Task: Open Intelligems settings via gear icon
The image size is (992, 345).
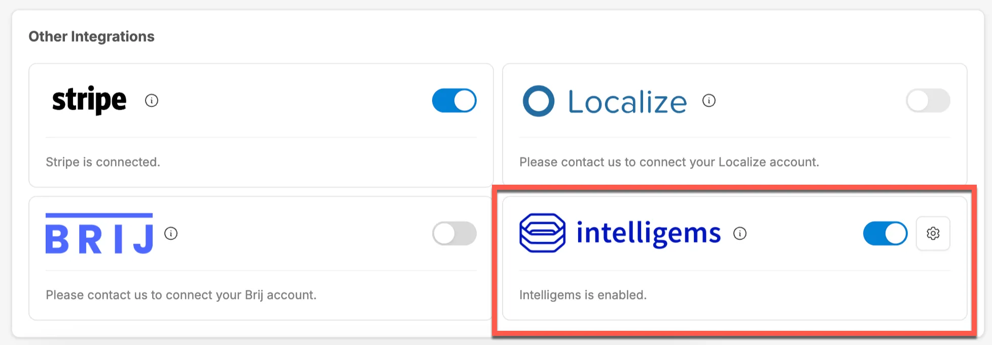Action: (933, 233)
